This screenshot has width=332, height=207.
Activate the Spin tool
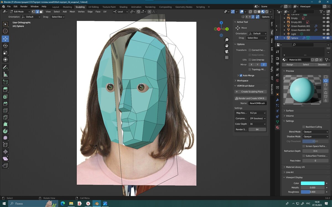(x=5, y=131)
